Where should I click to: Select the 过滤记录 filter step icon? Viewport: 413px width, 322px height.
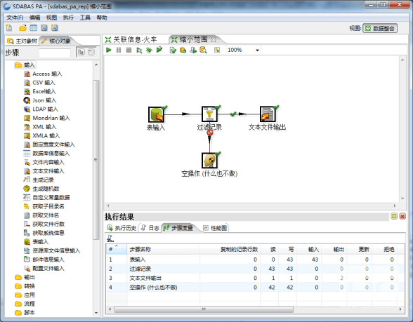point(209,114)
